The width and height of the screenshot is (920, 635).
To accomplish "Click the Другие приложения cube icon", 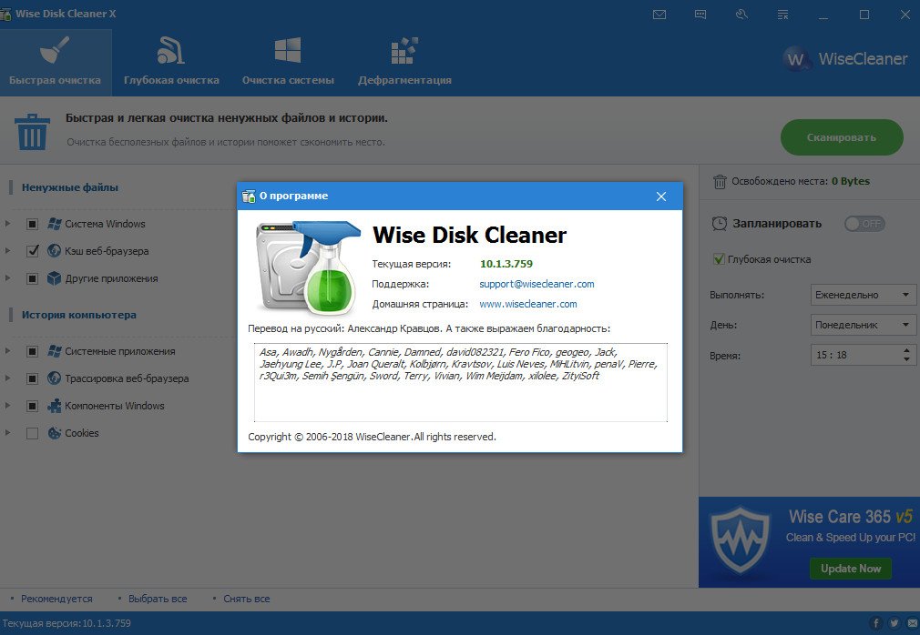I will [x=55, y=278].
